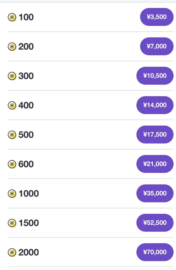Purchase 1500 coins for ¥52,500
The image size is (176, 270).
tap(155, 223)
